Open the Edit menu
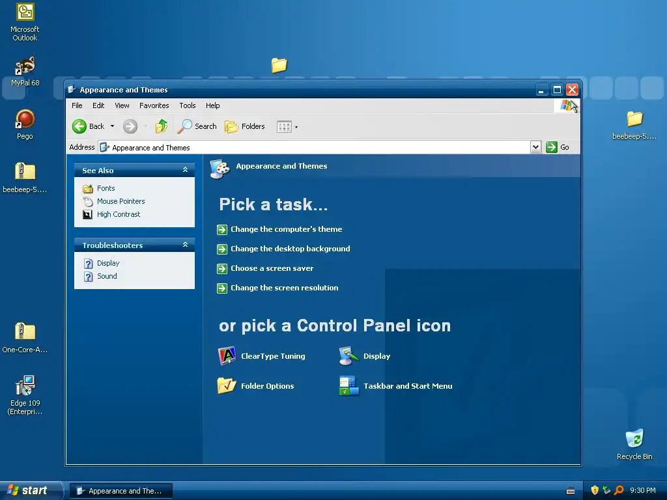The width and height of the screenshot is (667, 500). coord(98,105)
